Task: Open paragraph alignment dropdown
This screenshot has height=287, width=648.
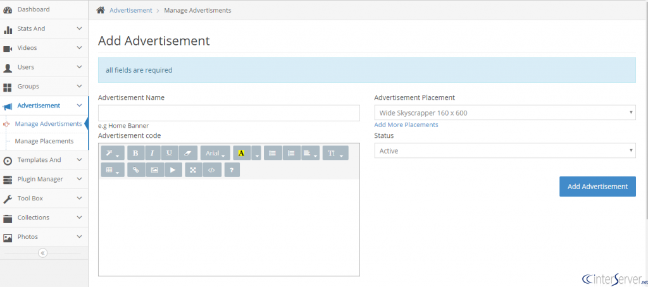Action: point(310,153)
